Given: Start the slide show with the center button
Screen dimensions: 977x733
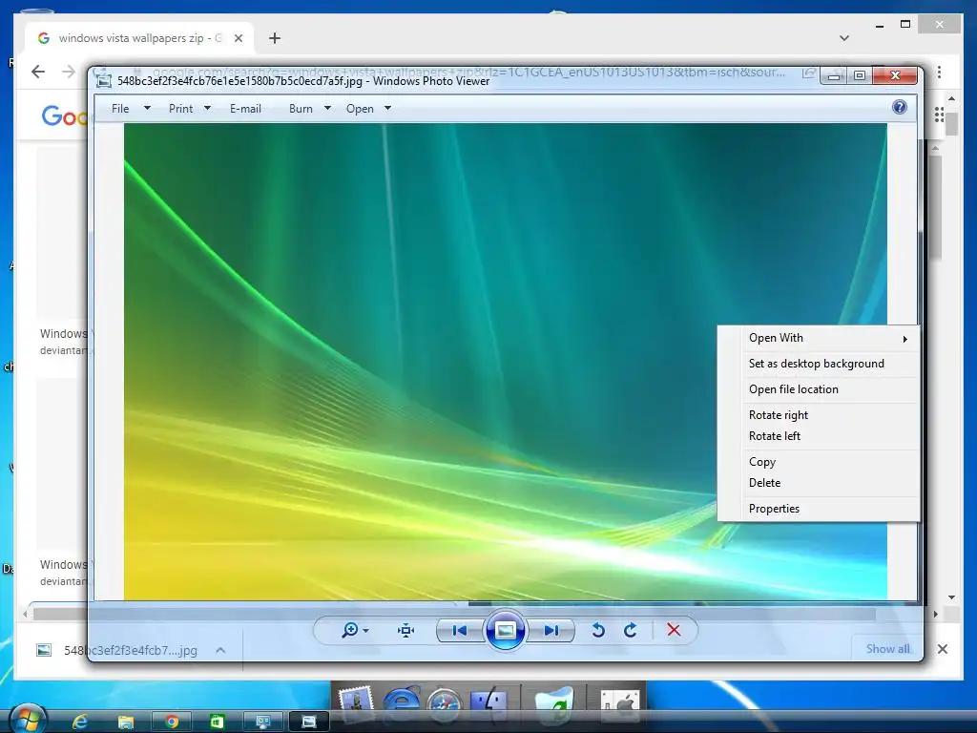Looking at the screenshot, I should (x=505, y=631).
